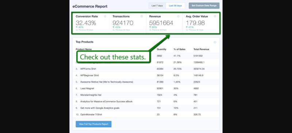Click View Full Top Products Report button
The image size is (292, 133).
(93, 124)
